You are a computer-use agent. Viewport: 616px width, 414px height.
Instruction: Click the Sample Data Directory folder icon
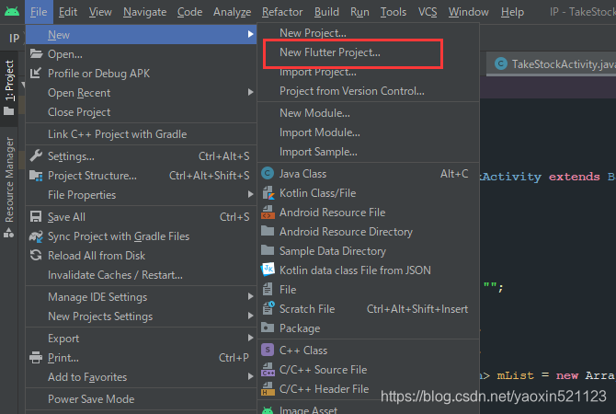pyautogui.click(x=268, y=250)
